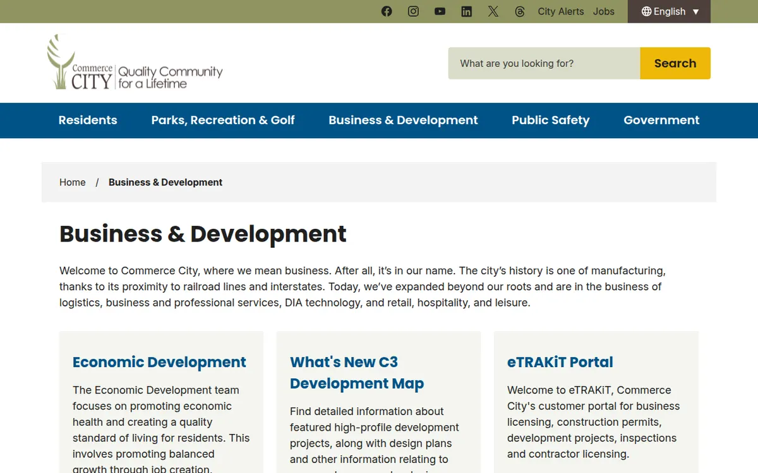Click the Business & Development breadcrumb item
Image resolution: width=758 pixels, height=473 pixels.
165,182
